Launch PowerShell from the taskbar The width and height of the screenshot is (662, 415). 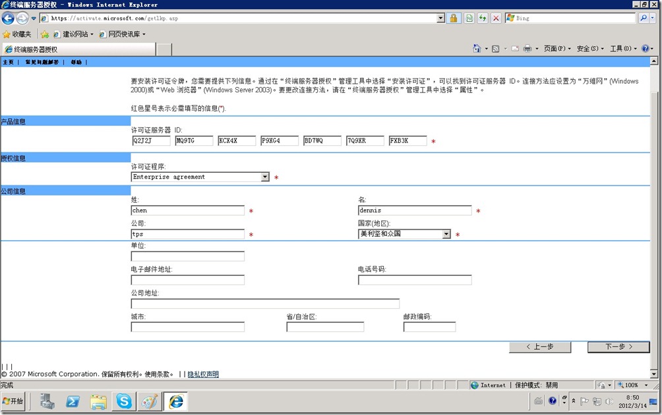click(x=73, y=402)
